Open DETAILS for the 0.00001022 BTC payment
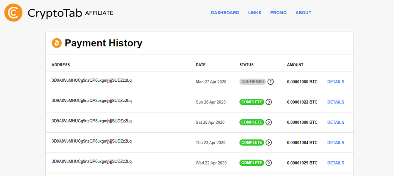Image resolution: width=394 pixels, height=176 pixels. pos(336,102)
